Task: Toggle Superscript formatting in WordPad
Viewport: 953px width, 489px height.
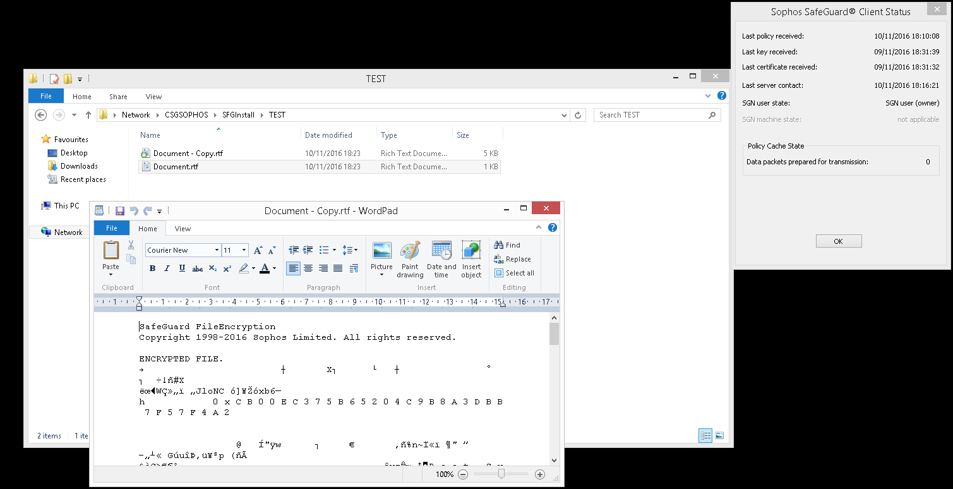Action: pyautogui.click(x=227, y=269)
